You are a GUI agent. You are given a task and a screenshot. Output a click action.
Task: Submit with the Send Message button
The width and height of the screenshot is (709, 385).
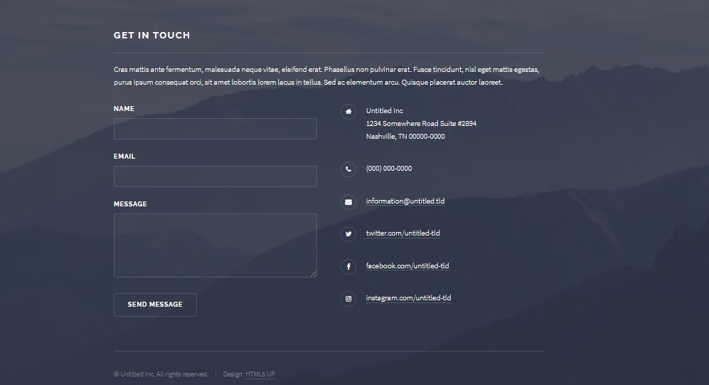coord(155,305)
